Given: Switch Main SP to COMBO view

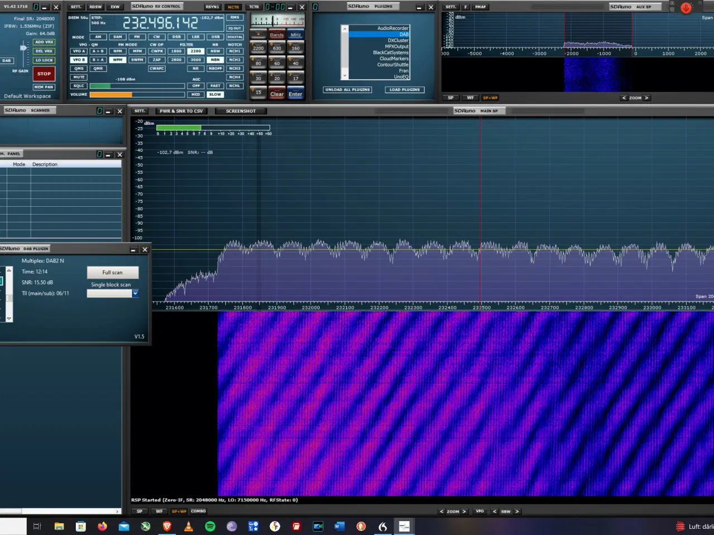Looking at the screenshot, I should 198,511.
